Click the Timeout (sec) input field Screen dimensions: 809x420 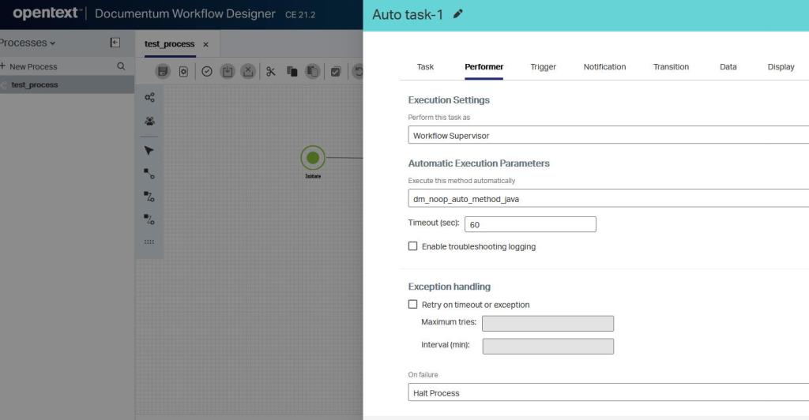tap(530, 224)
